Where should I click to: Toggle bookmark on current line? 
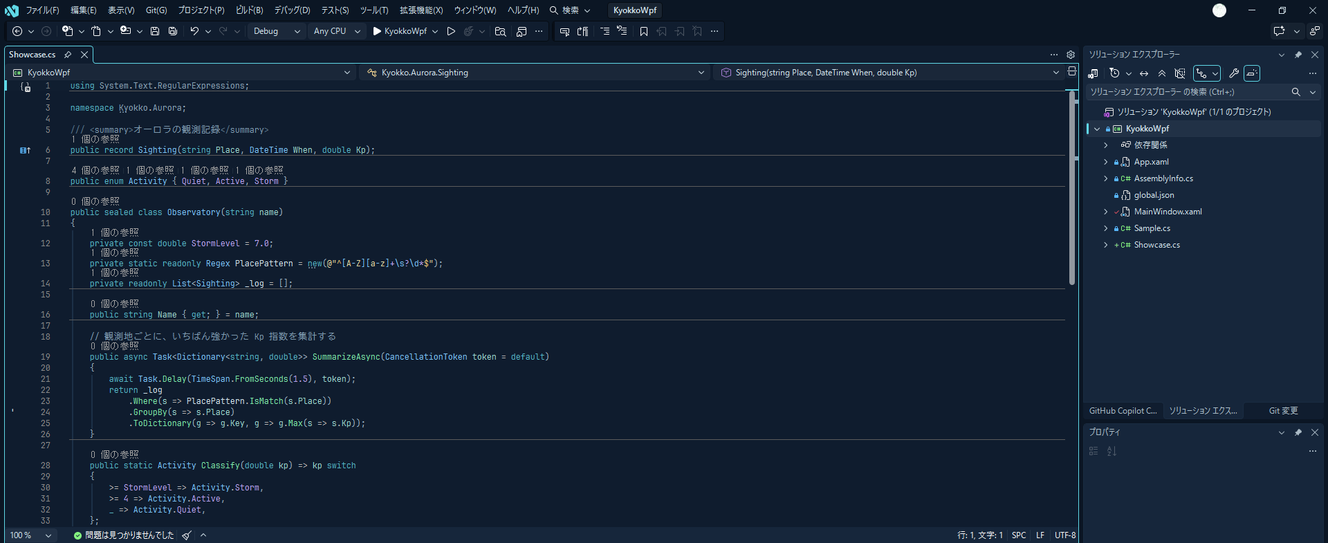coord(644,31)
